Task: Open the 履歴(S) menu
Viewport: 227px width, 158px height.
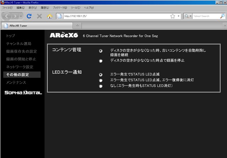Action: tap(45, 8)
